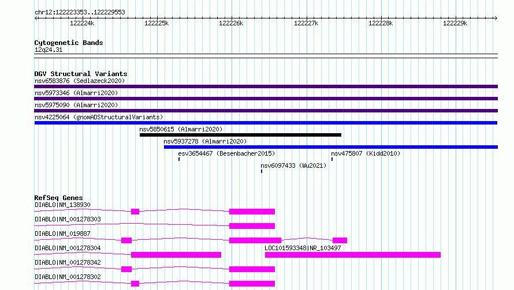Click the ruler's right arrow end
514x290 pixels.
click(x=496, y=18)
